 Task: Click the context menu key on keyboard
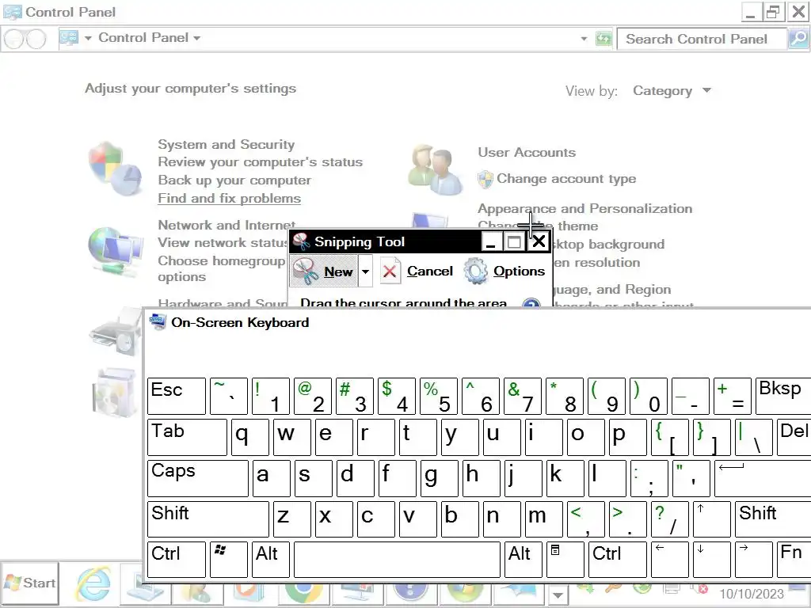tap(565, 560)
